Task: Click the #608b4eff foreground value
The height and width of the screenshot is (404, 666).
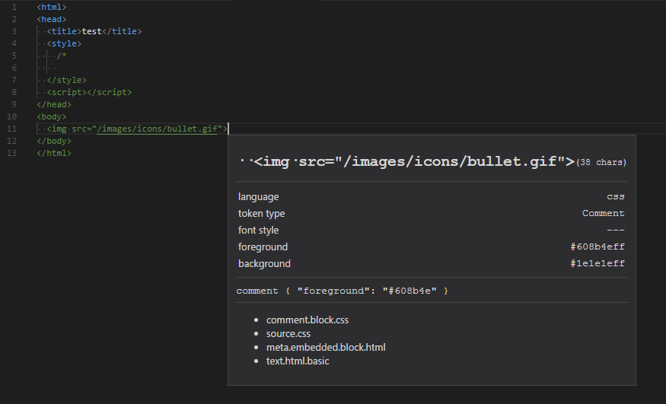Action: point(597,247)
